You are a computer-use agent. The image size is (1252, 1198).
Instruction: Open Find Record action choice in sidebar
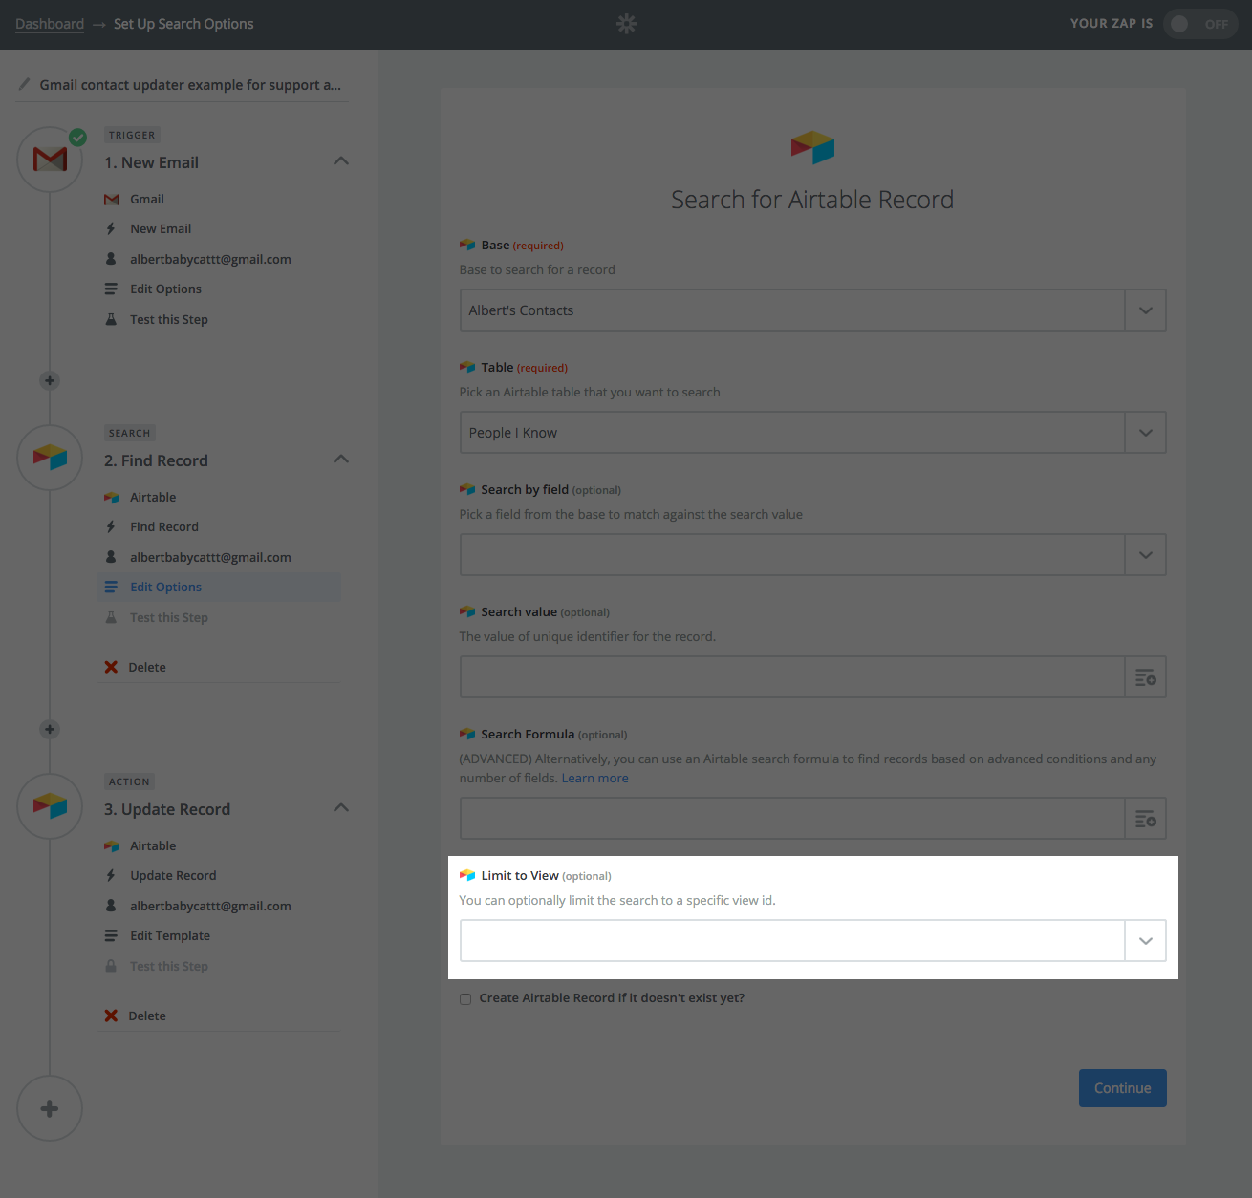point(164,526)
